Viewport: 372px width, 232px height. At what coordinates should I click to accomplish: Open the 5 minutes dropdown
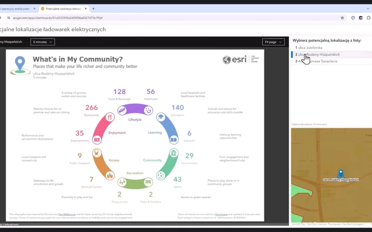pyautogui.click(x=43, y=42)
